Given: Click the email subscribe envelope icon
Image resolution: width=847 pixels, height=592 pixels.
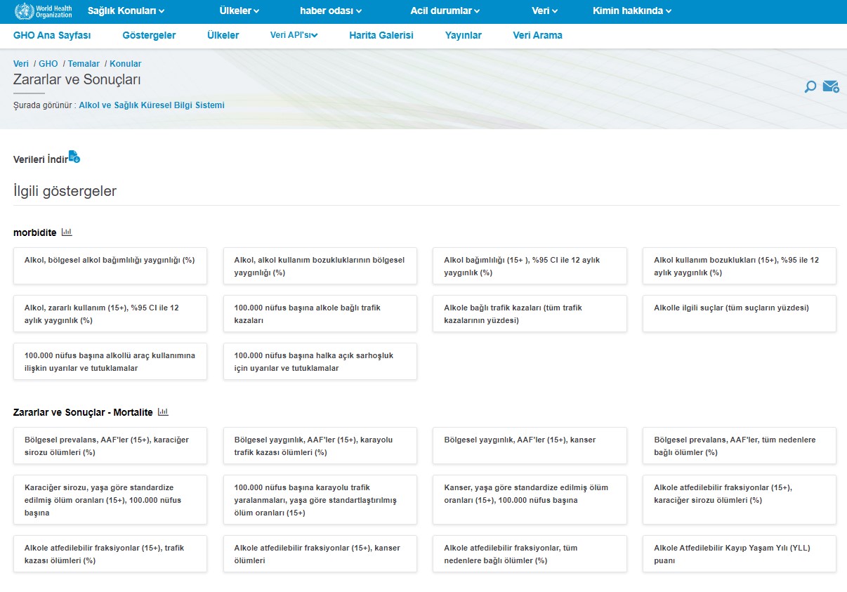Looking at the screenshot, I should (x=831, y=86).
